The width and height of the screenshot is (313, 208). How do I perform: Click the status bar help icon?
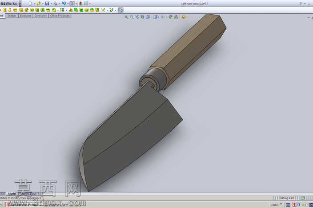point(303,198)
